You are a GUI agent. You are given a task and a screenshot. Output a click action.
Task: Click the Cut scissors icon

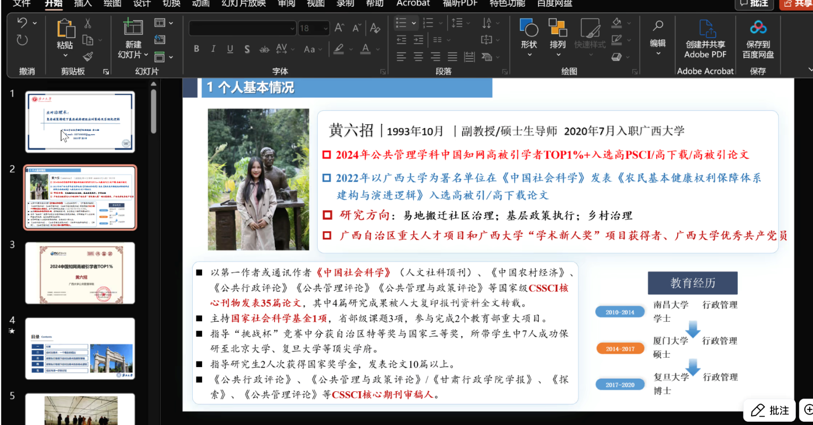coord(87,23)
